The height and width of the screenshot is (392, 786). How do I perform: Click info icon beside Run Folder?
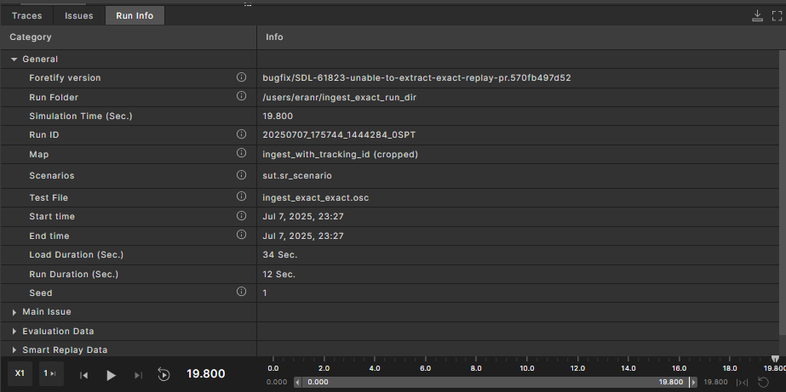click(x=241, y=97)
